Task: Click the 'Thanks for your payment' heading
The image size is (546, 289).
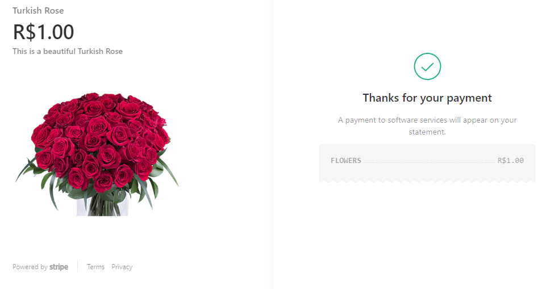Action: pos(427,98)
